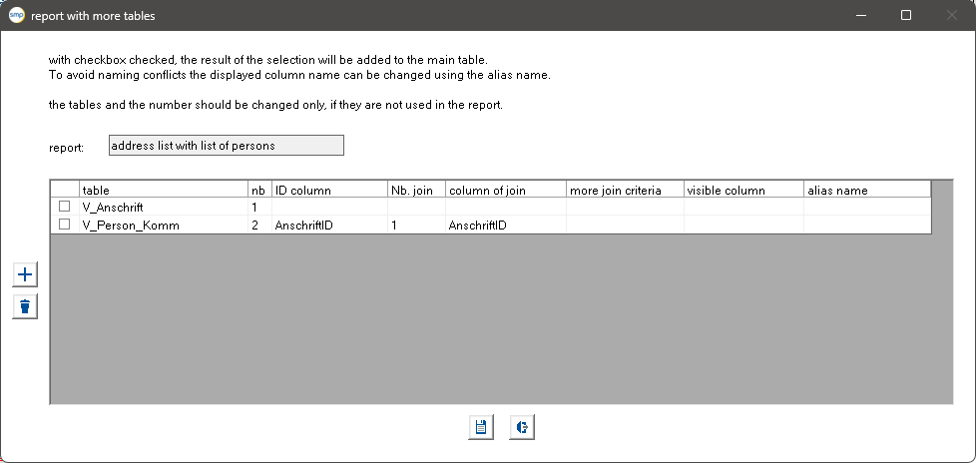Save the report with diskette icon
Screen dimensions: 976x463
(x=481, y=427)
